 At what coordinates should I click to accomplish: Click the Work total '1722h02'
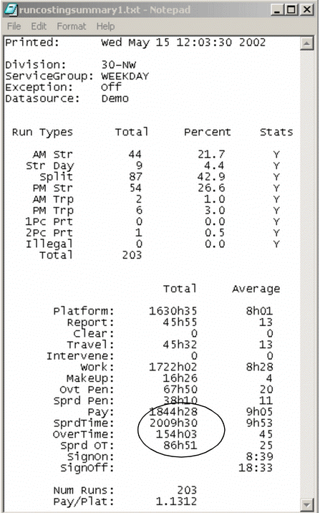click(173, 367)
